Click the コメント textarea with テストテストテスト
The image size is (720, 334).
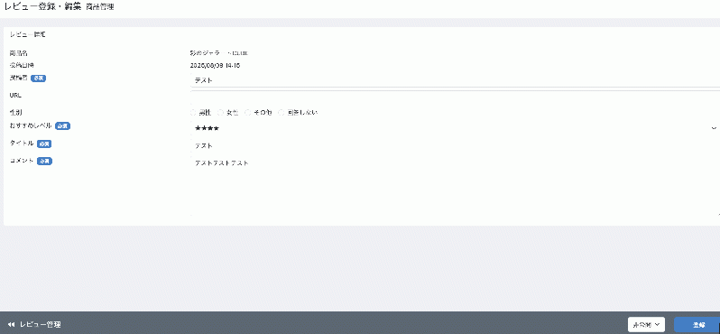(x=455, y=186)
